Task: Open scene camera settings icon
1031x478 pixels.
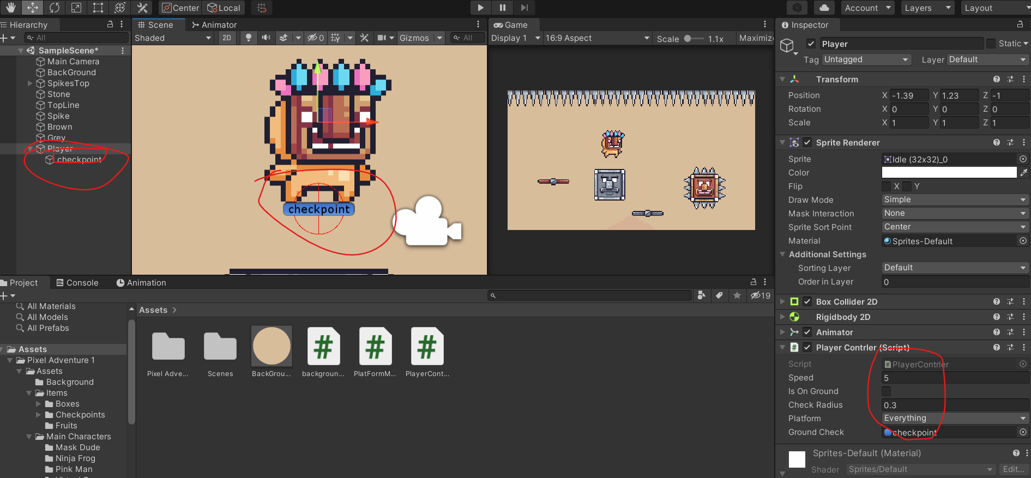Action: point(382,38)
